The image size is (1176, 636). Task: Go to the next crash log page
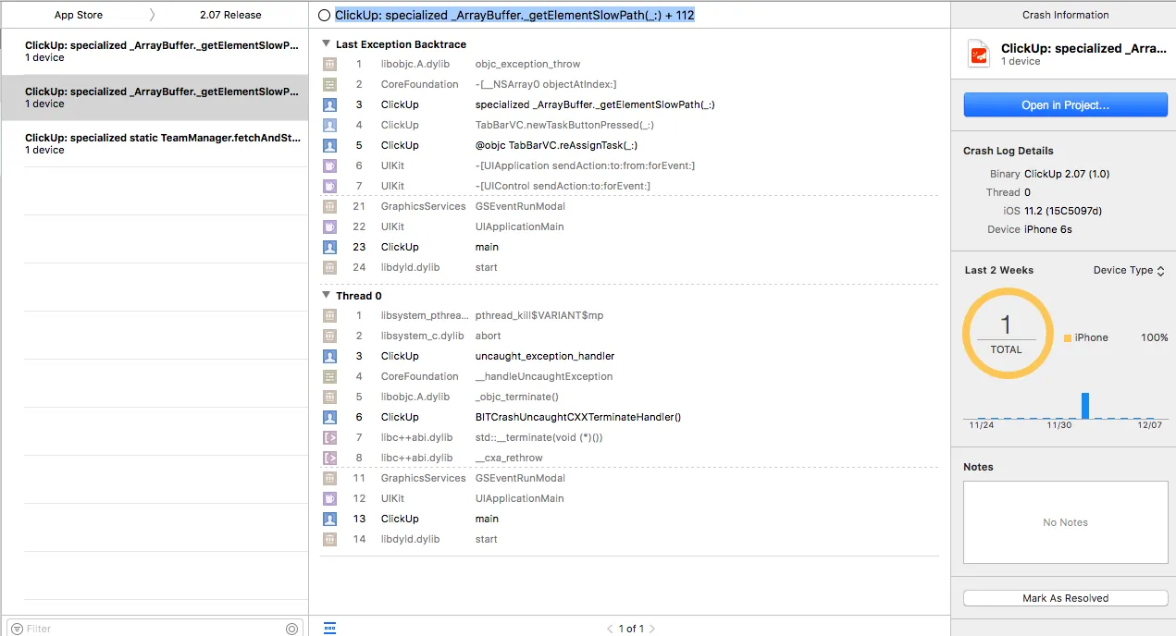[x=652, y=629]
